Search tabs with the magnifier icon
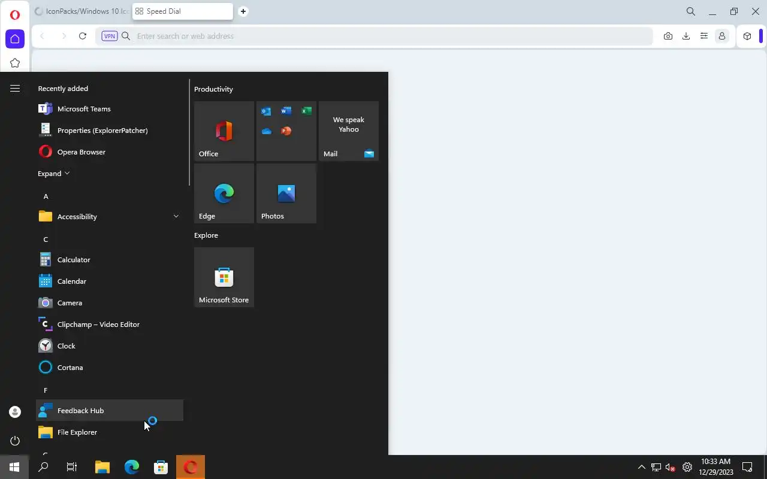 pyautogui.click(x=691, y=11)
